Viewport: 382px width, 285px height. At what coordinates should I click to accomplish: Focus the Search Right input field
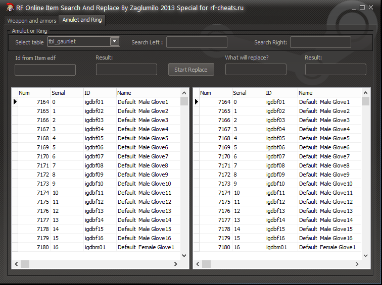tap(320, 42)
